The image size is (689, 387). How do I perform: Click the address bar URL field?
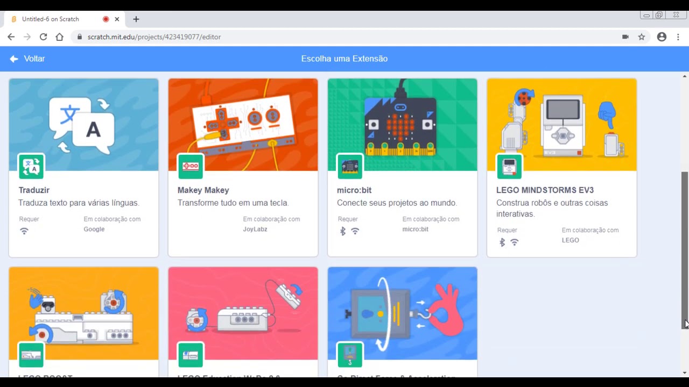coord(344,37)
